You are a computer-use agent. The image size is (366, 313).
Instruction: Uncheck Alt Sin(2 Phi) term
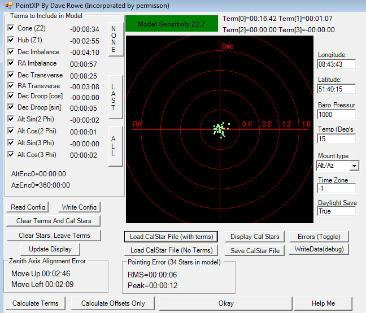click(x=11, y=119)
